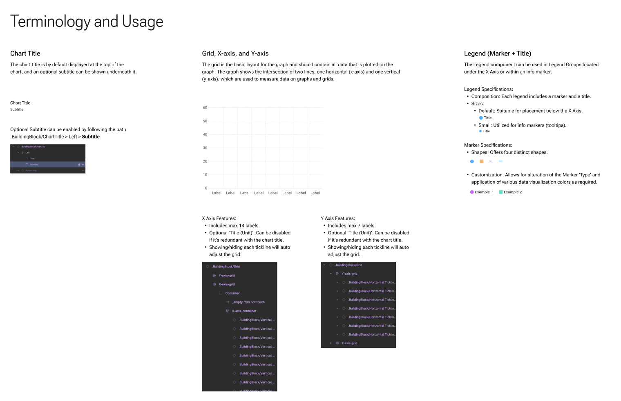
Task: Click the X-axis-container layout icon
Action: [x=228, y=311]
